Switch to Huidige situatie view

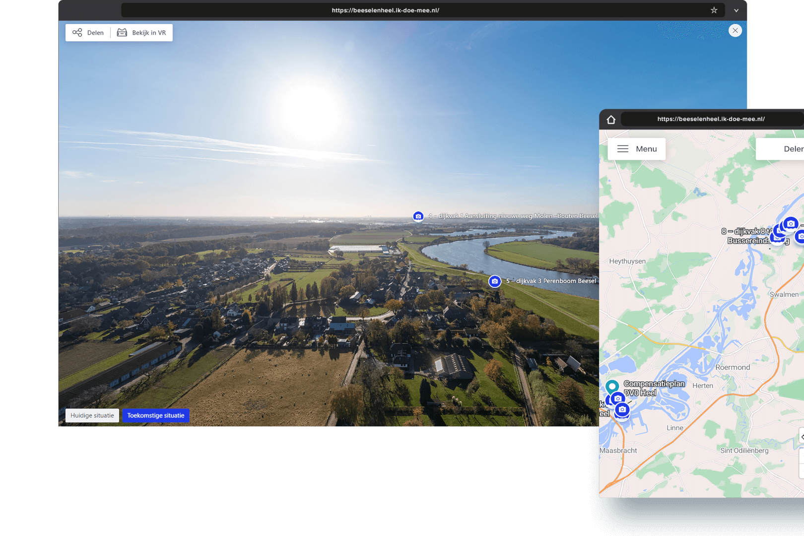[x=92, y=416]
